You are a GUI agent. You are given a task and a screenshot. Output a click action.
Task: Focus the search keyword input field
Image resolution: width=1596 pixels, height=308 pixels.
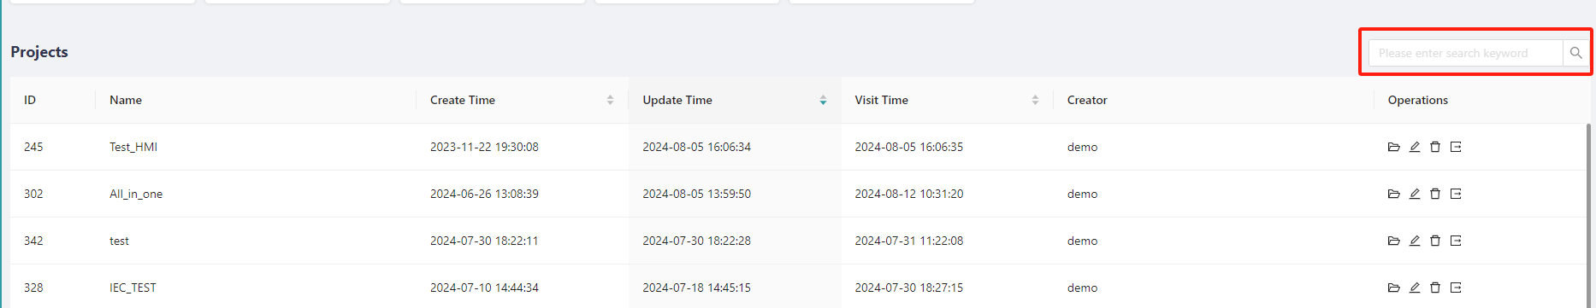[x=1466, y=53]
